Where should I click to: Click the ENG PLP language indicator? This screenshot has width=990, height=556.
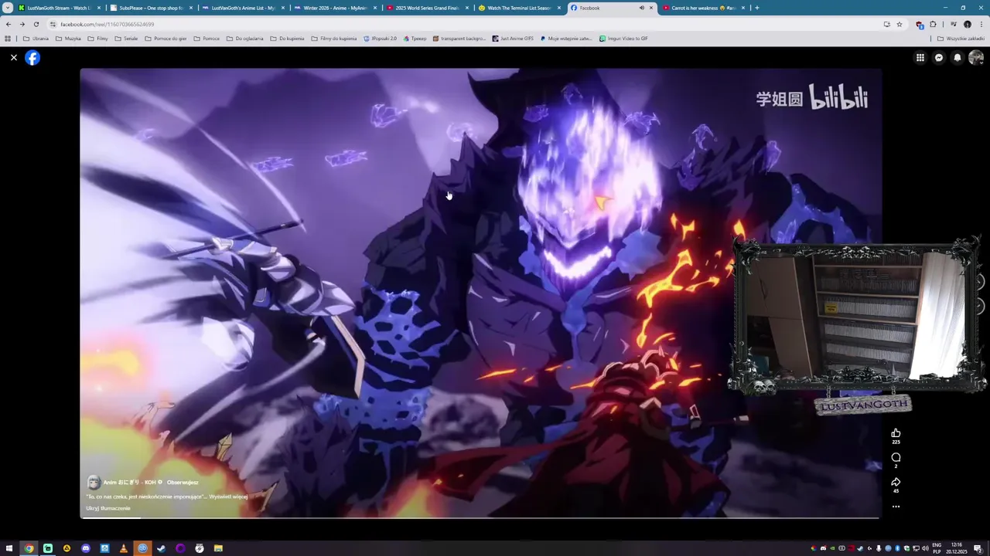[x=937, y=548]
